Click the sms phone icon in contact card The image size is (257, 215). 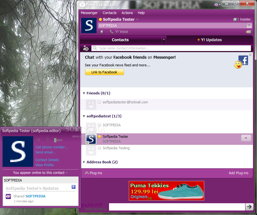(x=58, y=140)
